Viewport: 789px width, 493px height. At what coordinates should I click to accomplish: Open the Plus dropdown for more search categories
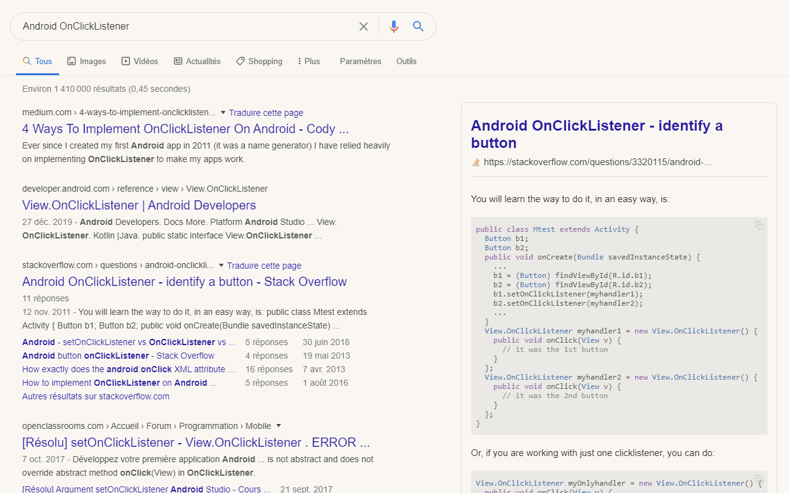pyautogui.click(x=308, y=61)
